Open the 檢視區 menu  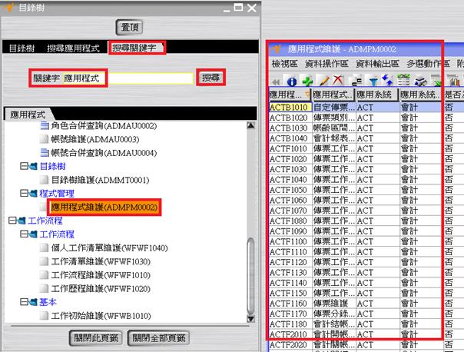[x=287, y=62]
